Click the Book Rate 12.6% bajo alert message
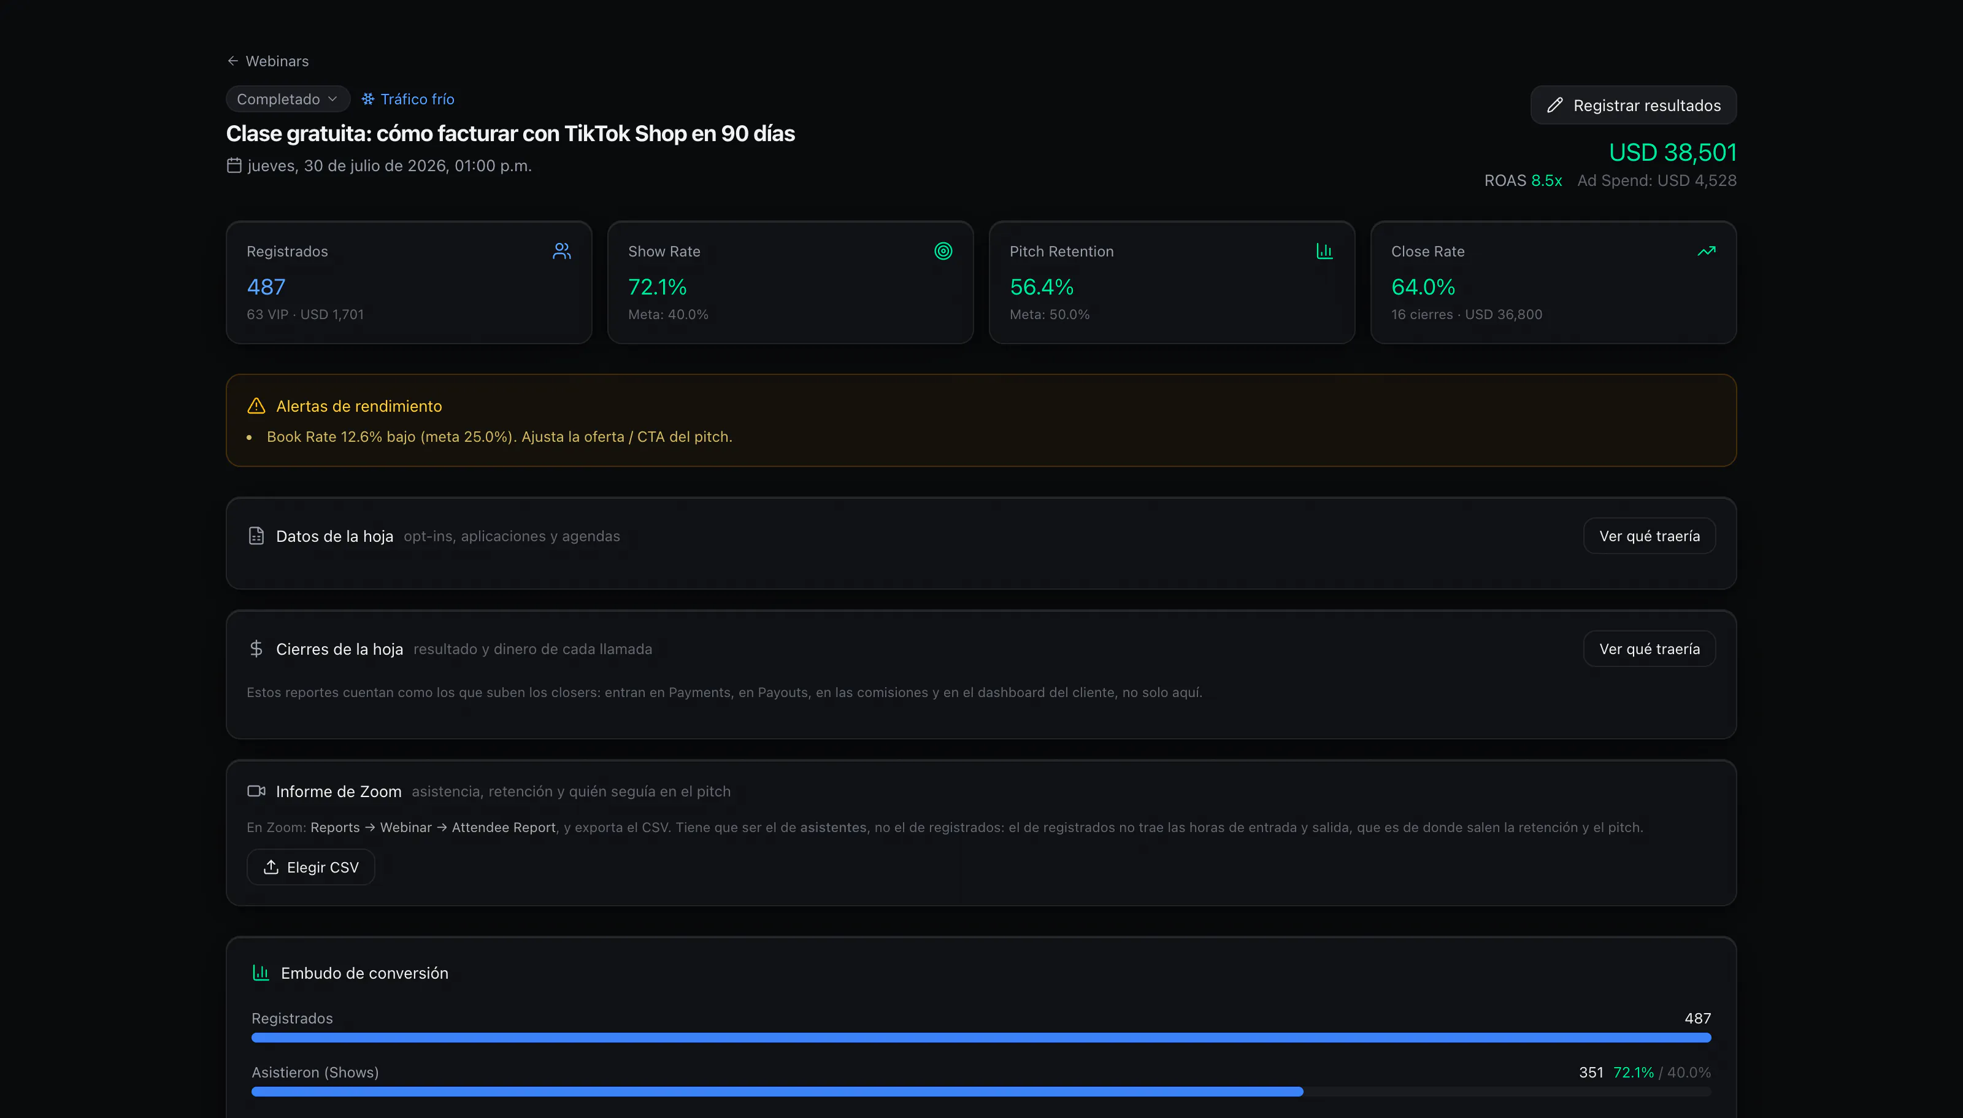Viewport: 1963px width, 1118px height. 499,436
